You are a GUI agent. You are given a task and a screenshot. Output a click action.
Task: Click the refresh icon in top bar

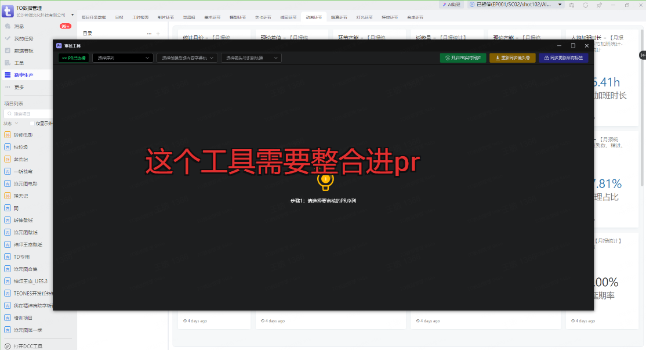click(x=585, y=5)
